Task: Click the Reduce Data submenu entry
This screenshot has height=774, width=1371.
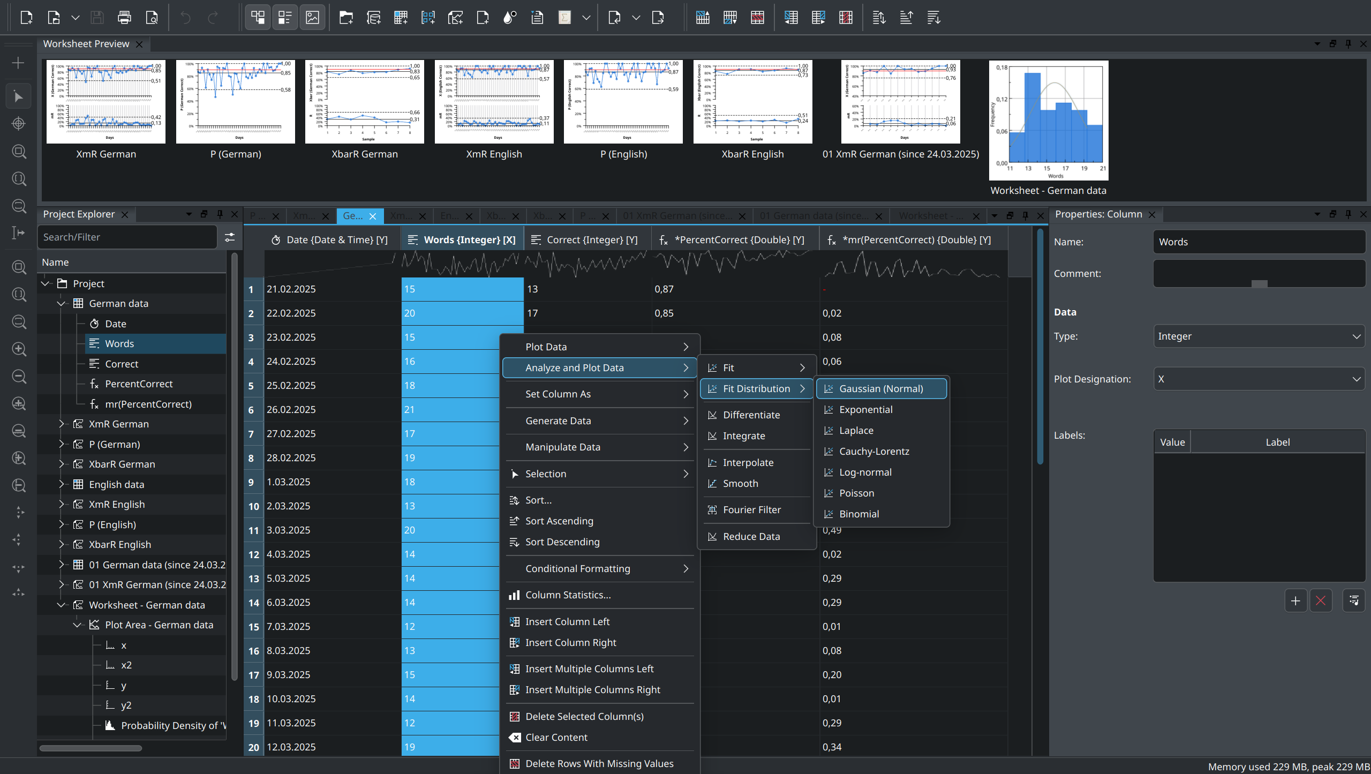Action: [x=751, y=537]
